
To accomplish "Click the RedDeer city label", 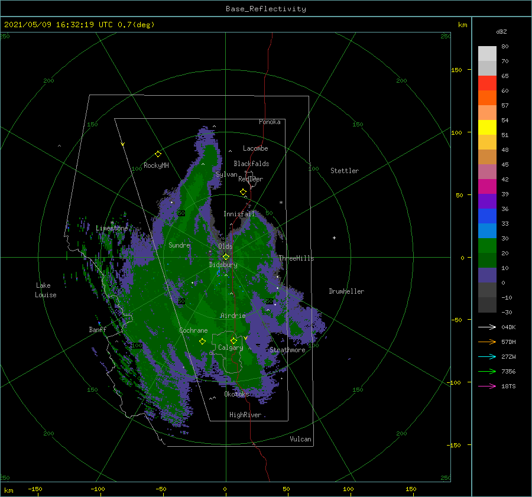I will pyautogui.click(x=251, y=179).
